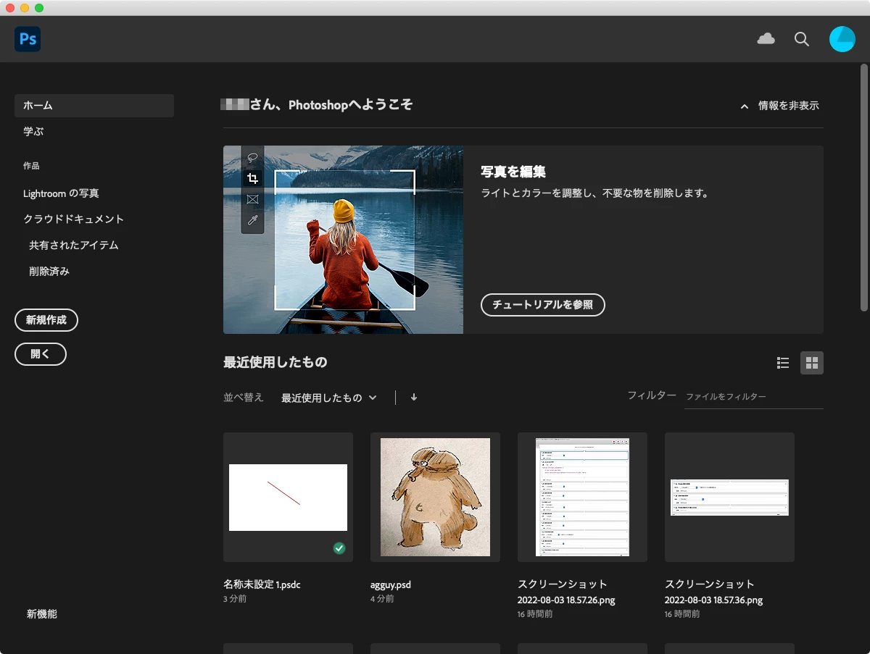
Task: Click the vertical scrollbar on the right
Action: click(863, 188)
